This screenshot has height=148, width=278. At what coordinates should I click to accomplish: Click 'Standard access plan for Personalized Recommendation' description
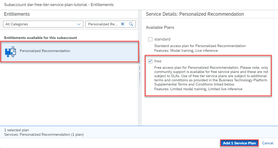pyautogui.click(x=200, y=46)
